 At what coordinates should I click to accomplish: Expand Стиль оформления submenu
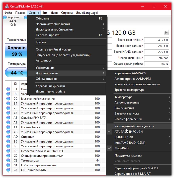(x=139, y=119)
